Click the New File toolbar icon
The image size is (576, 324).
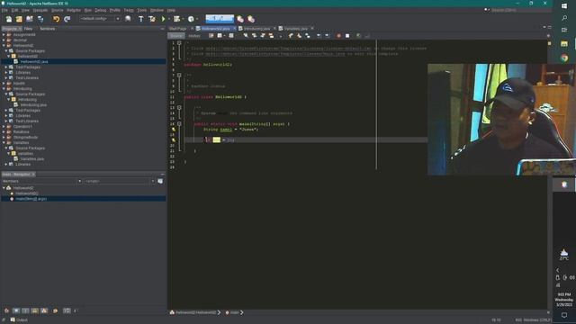pos(9,19)
